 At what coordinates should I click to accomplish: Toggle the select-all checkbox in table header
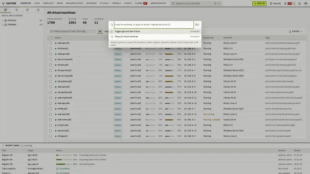pos(50,38)
